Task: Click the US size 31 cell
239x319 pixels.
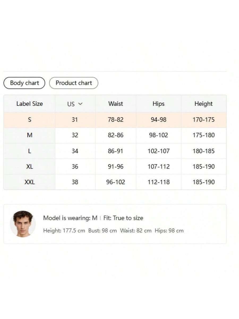Action: tap(75, 120)
